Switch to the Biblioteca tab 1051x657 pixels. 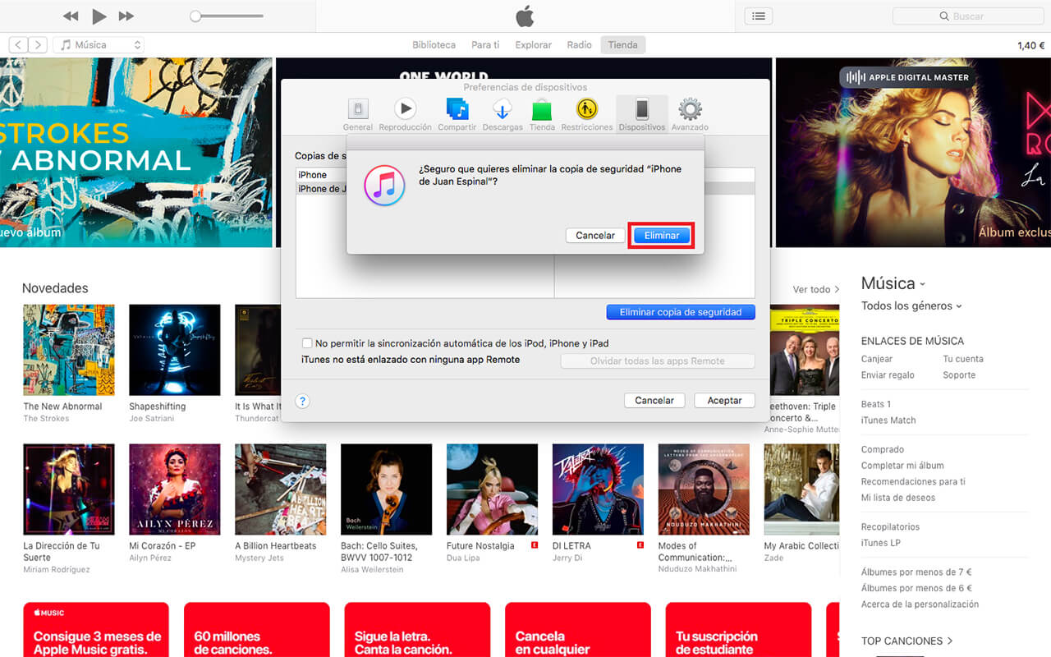(434, 45)
